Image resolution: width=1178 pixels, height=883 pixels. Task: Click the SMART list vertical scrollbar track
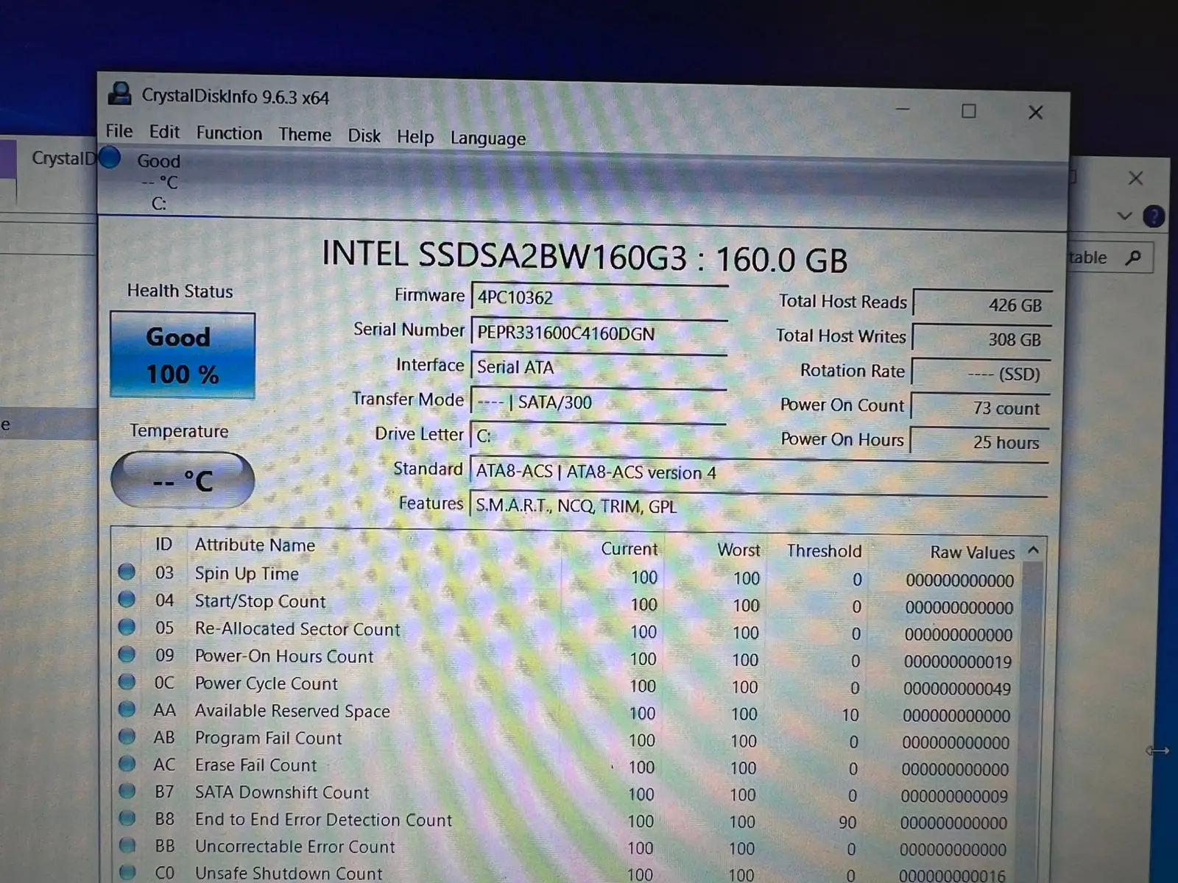pyautogui.click(x=1032, y=721)
